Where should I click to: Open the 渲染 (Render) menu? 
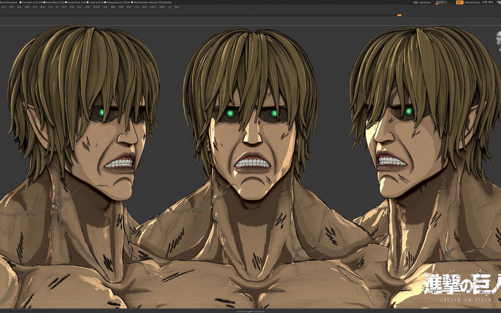105,7
